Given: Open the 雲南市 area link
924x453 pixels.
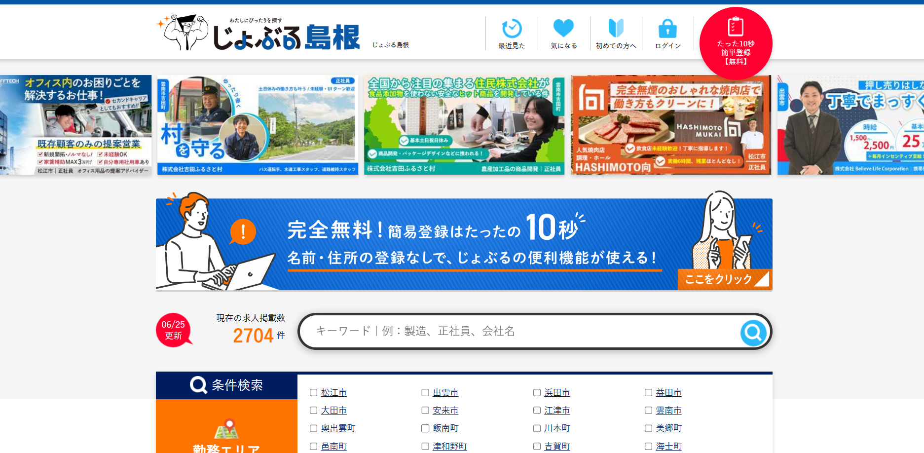Looking at the screenshot, I should click(x=668, y=411).
